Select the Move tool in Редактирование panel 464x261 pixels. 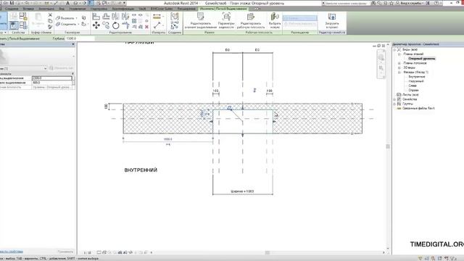pos(96,25)
